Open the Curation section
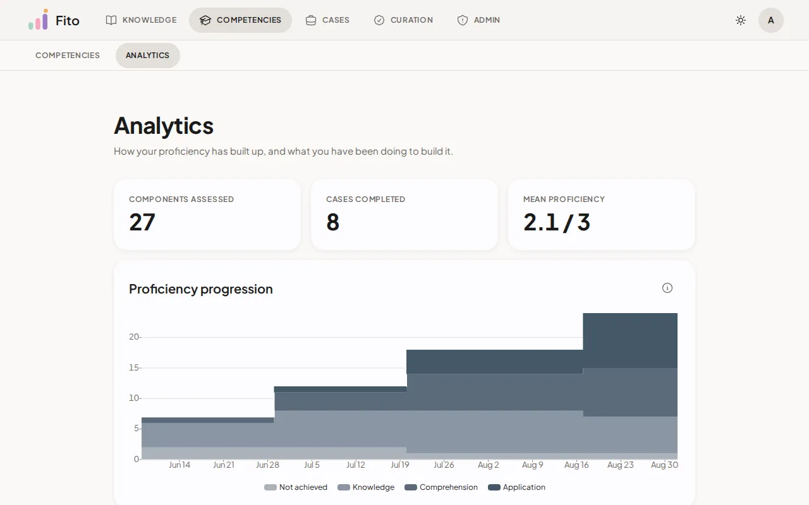 click(x=403, y=20)
